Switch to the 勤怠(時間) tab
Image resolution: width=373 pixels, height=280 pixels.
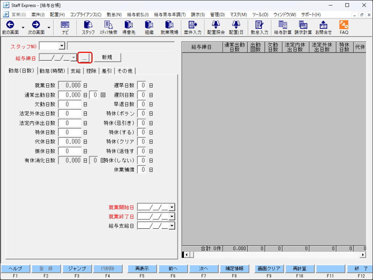52,71
